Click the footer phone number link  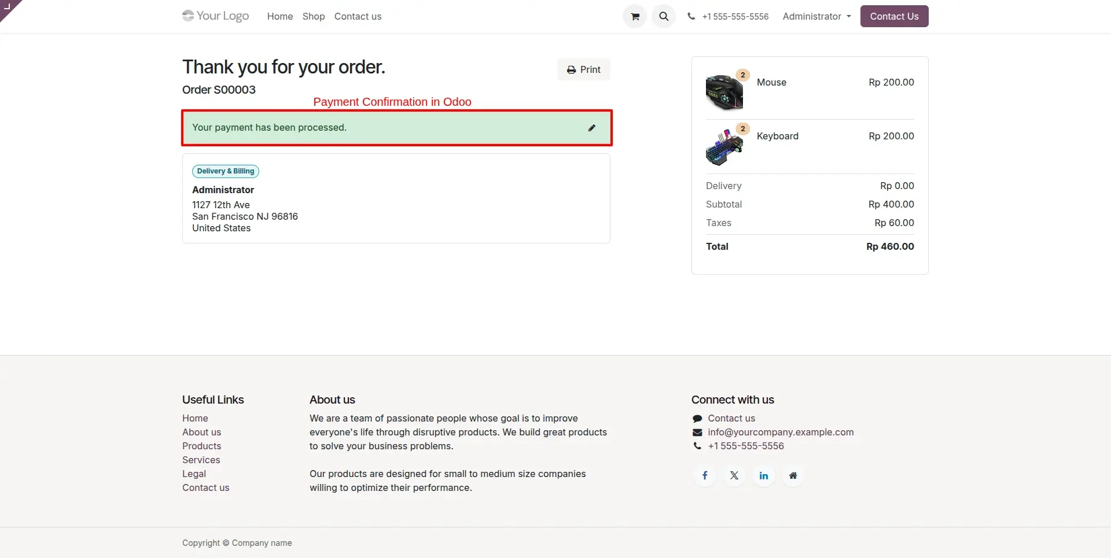[x=746, y=446]
